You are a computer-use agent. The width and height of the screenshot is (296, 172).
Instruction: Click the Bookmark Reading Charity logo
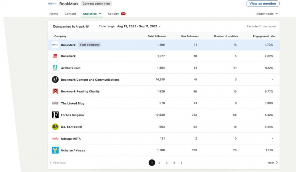[55, 91]
